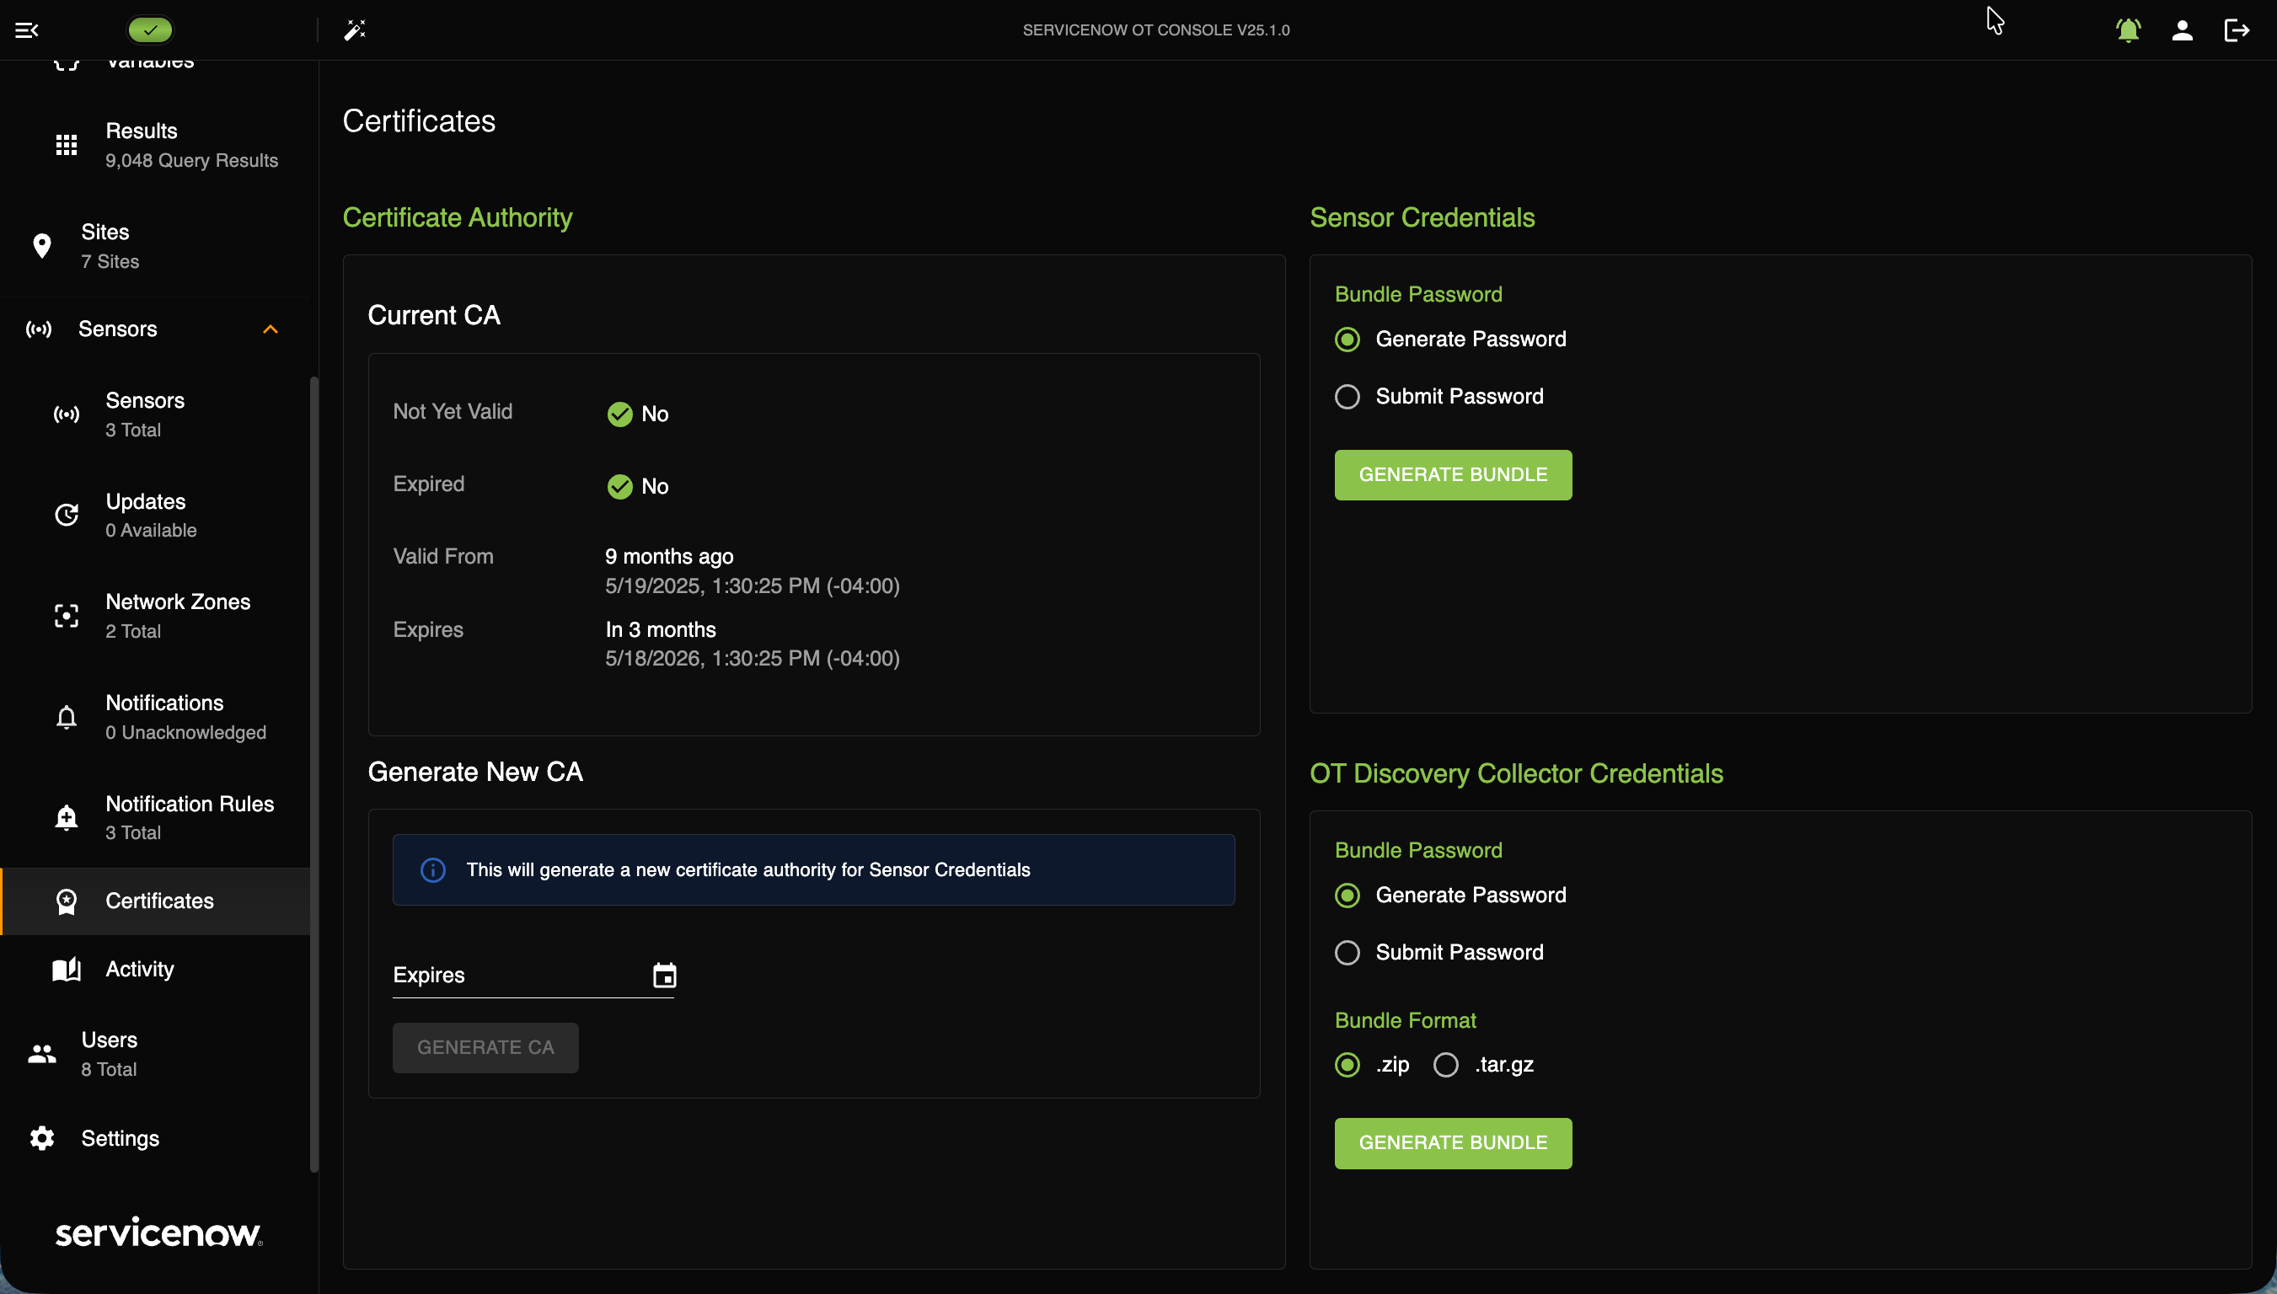2277x1294 pixels.
Task: Click the Certificates ribbon badge icon
Action: (x=67, y=901)
